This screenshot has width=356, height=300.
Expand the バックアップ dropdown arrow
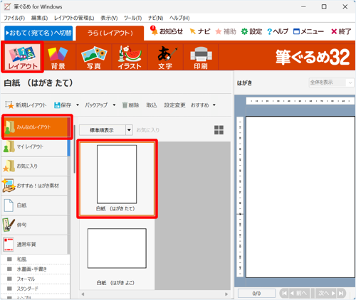(x=114, y=105)
